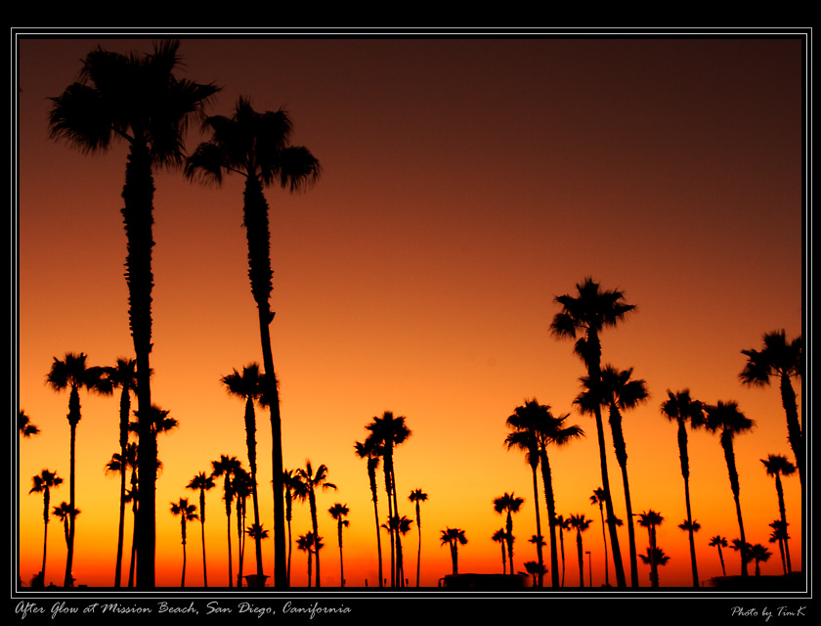Click the palm crown at the image's center
The width and height of the screenshot is (821, 626).
point(388,428)
